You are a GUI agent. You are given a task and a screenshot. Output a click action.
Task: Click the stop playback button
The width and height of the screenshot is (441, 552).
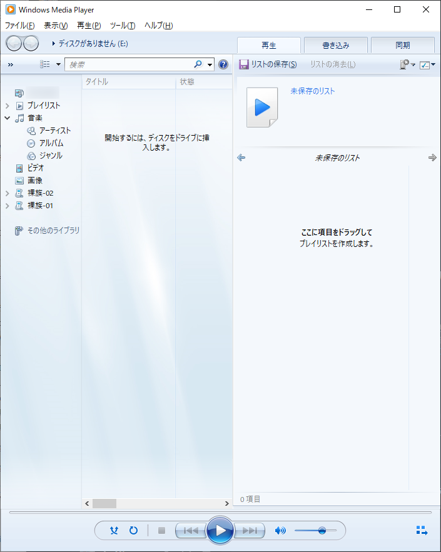161,530
